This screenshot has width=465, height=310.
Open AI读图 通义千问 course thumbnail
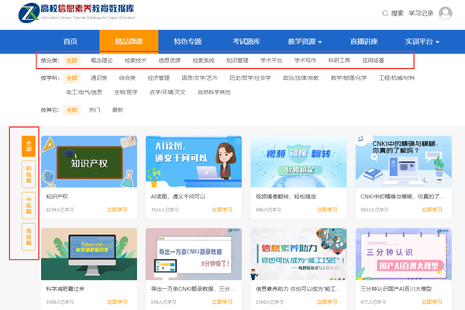[194, 162]
